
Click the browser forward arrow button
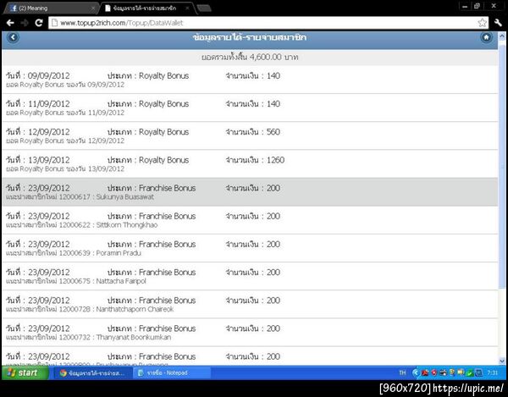tap(25, 23)
